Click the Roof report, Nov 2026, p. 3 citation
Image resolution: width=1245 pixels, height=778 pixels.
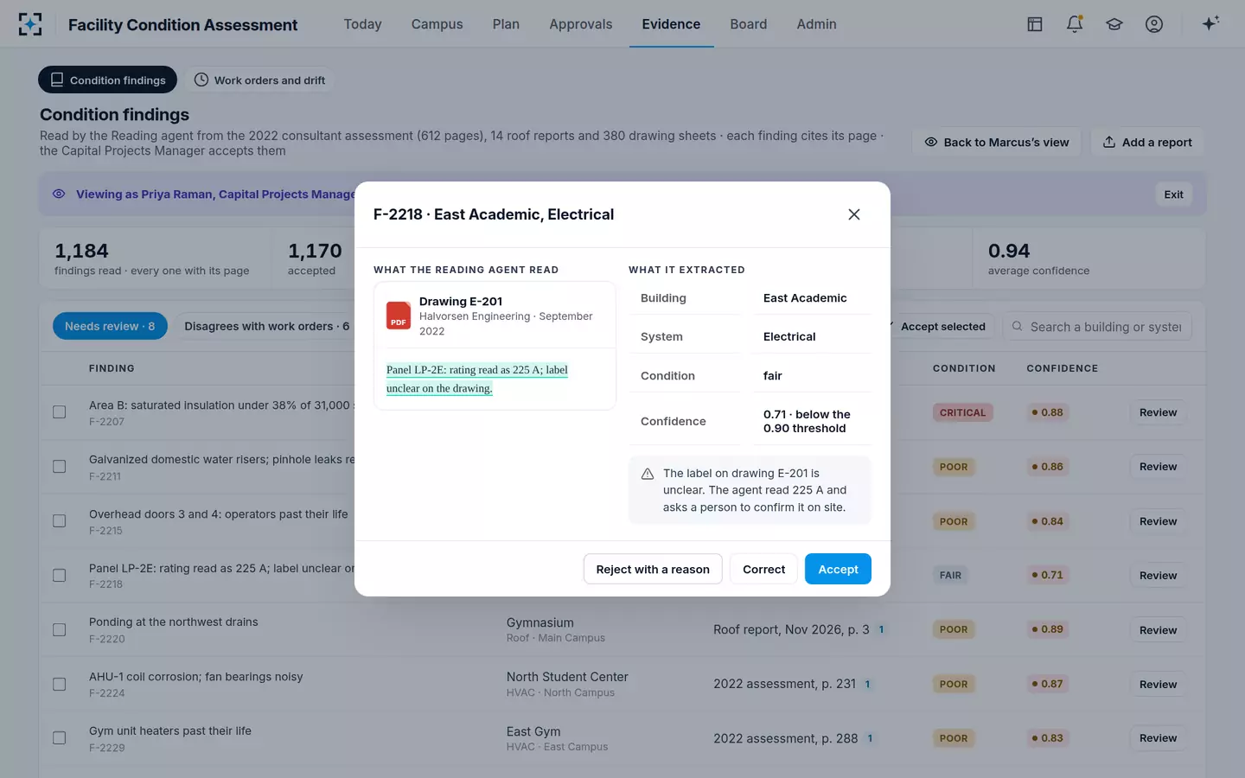pos(791,629)
